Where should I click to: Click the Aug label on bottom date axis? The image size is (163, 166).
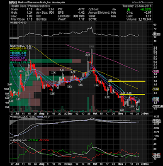tap(41, 164)
